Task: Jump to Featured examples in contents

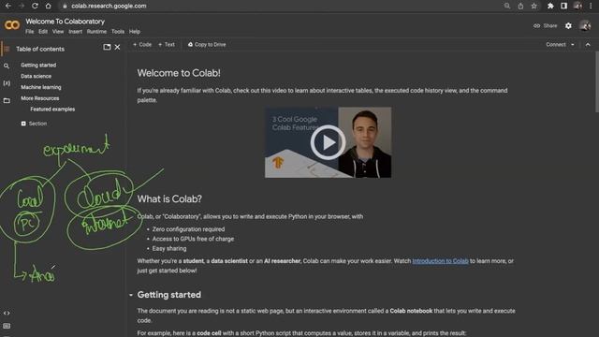Action: (52, 110)
